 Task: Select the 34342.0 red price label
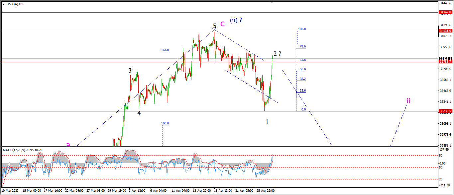coord(445,12)
